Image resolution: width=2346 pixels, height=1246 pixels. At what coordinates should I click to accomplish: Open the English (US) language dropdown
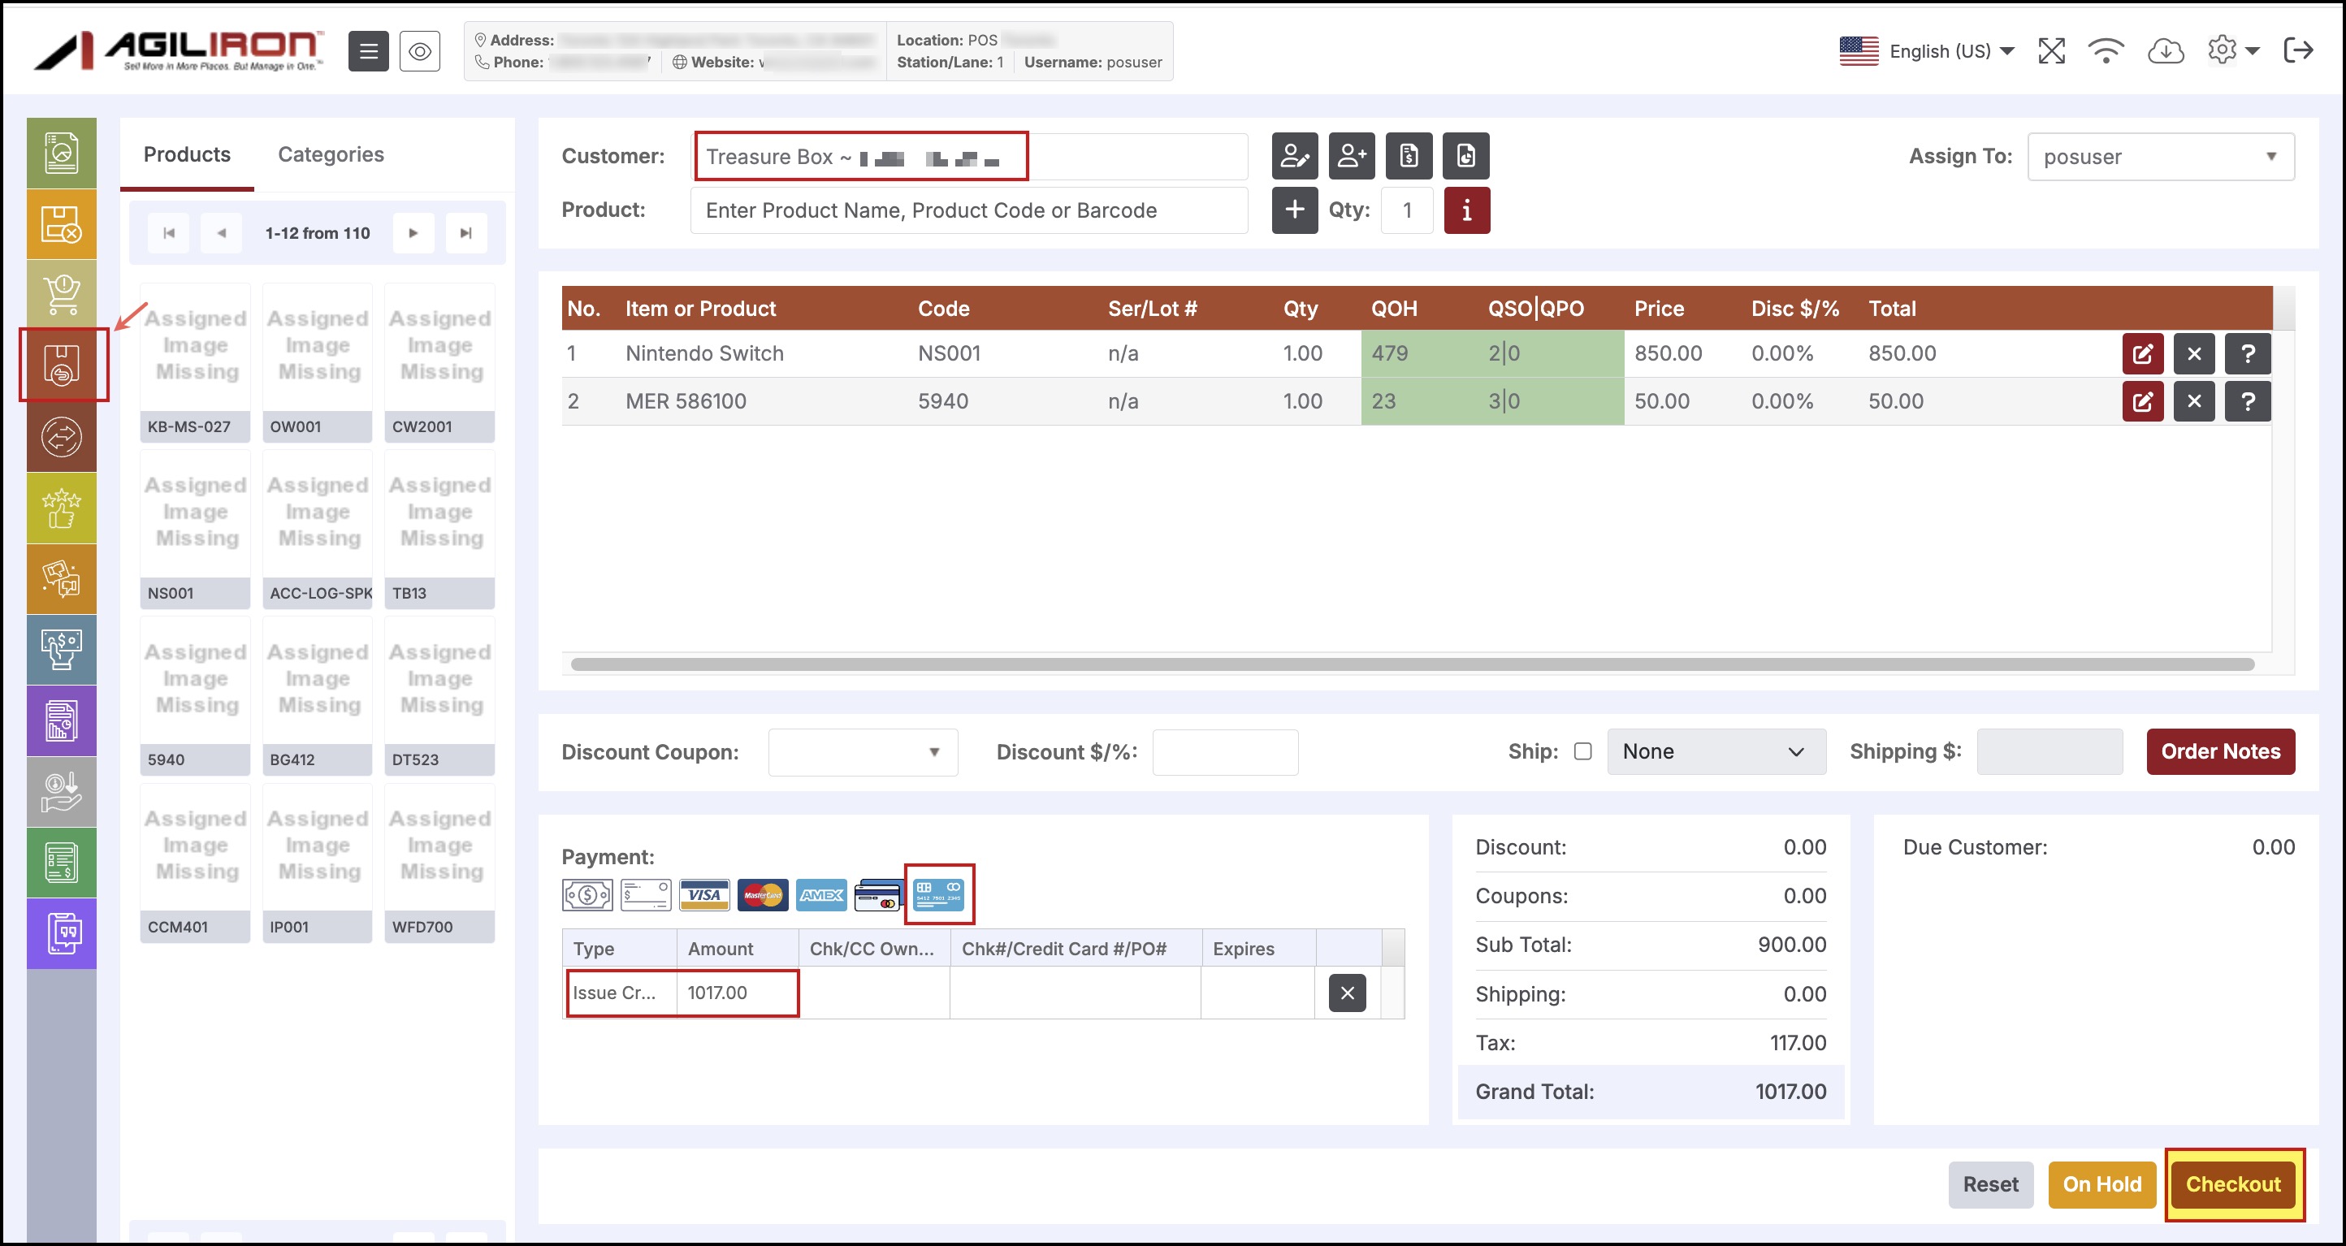pyautogui.click(x=1926, y=51)
